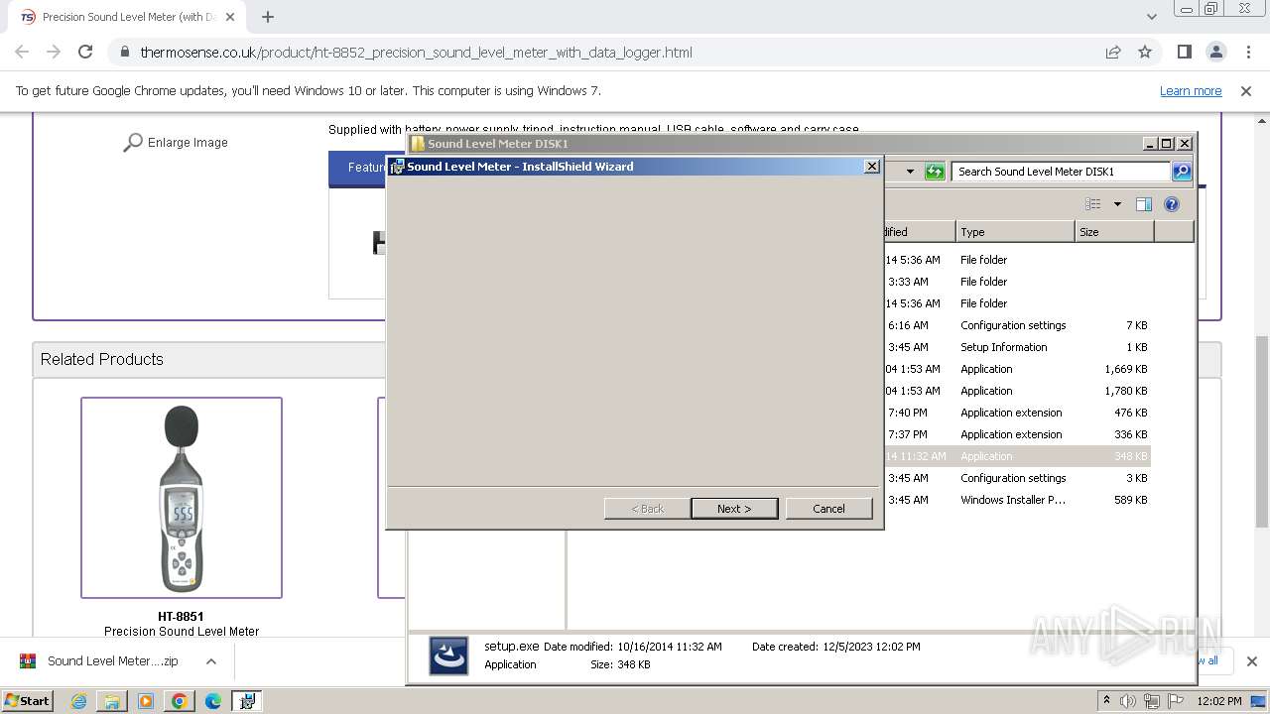Image resolution: width=1270 pixels, height=714 pixels.
Task: Open the tab search dropdown
Action: [x=1151, y=17]
